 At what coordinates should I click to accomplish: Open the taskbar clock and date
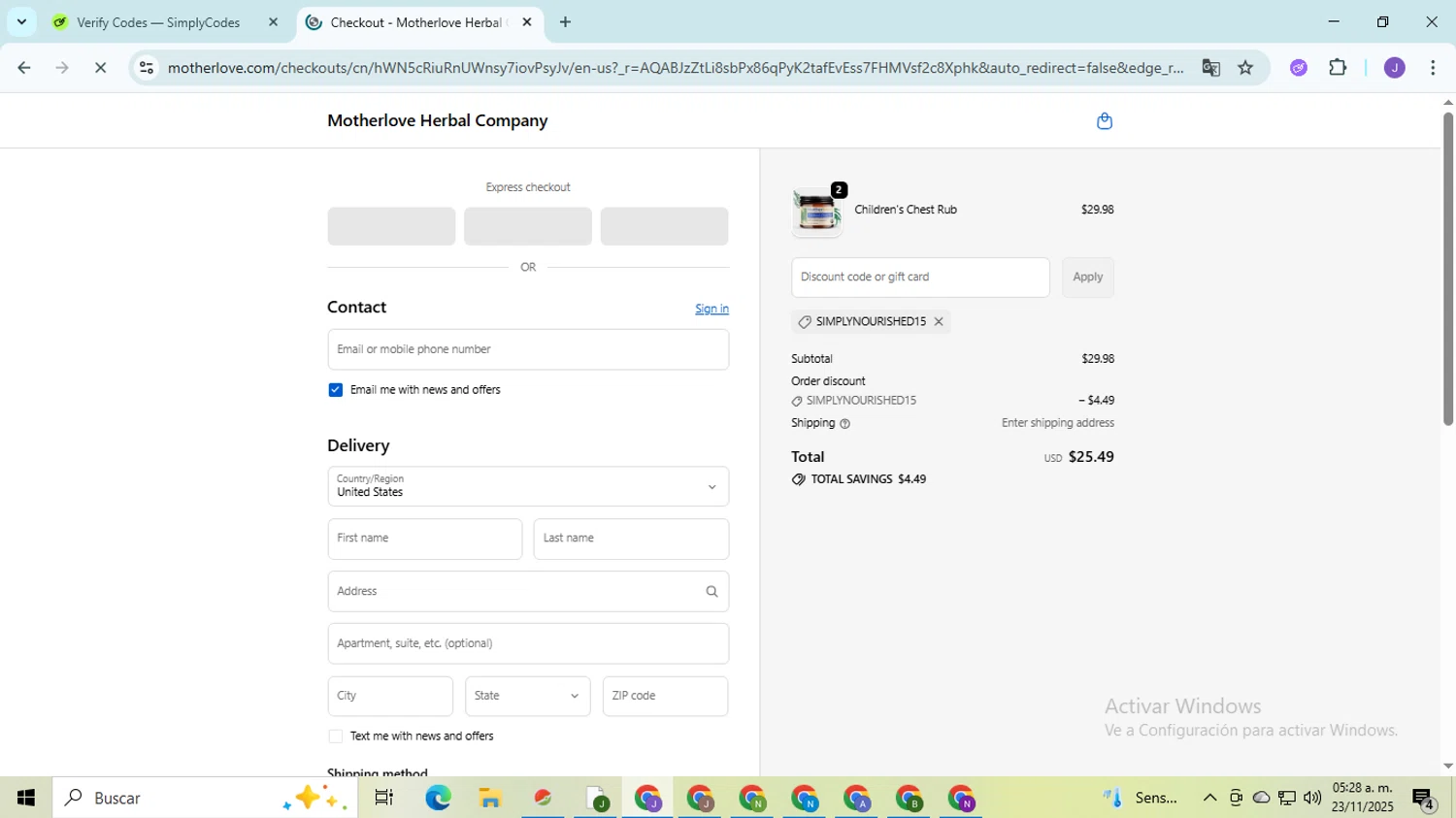point(1363,798)
